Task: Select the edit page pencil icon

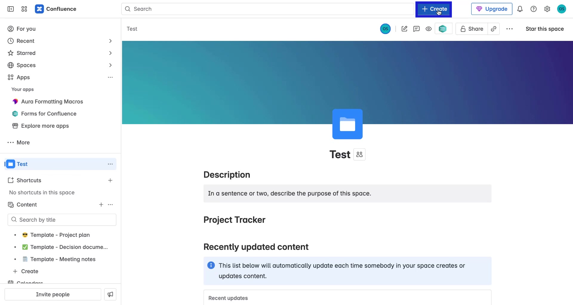Action: 404,29
